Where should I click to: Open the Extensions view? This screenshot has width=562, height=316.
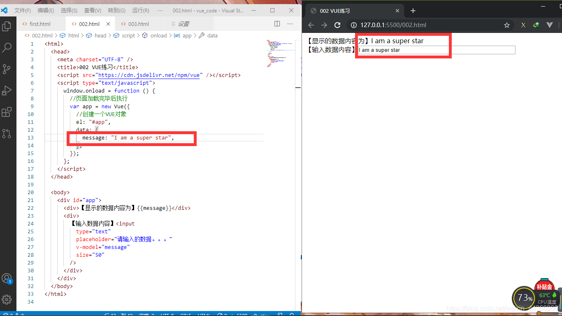[x=7, y=112]
